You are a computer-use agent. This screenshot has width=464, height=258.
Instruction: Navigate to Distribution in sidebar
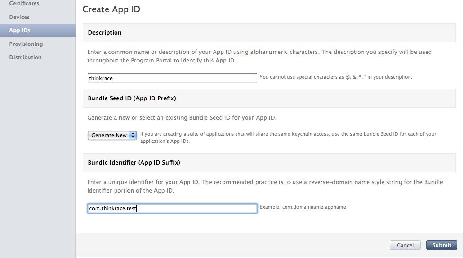click(x=25, y=57)
